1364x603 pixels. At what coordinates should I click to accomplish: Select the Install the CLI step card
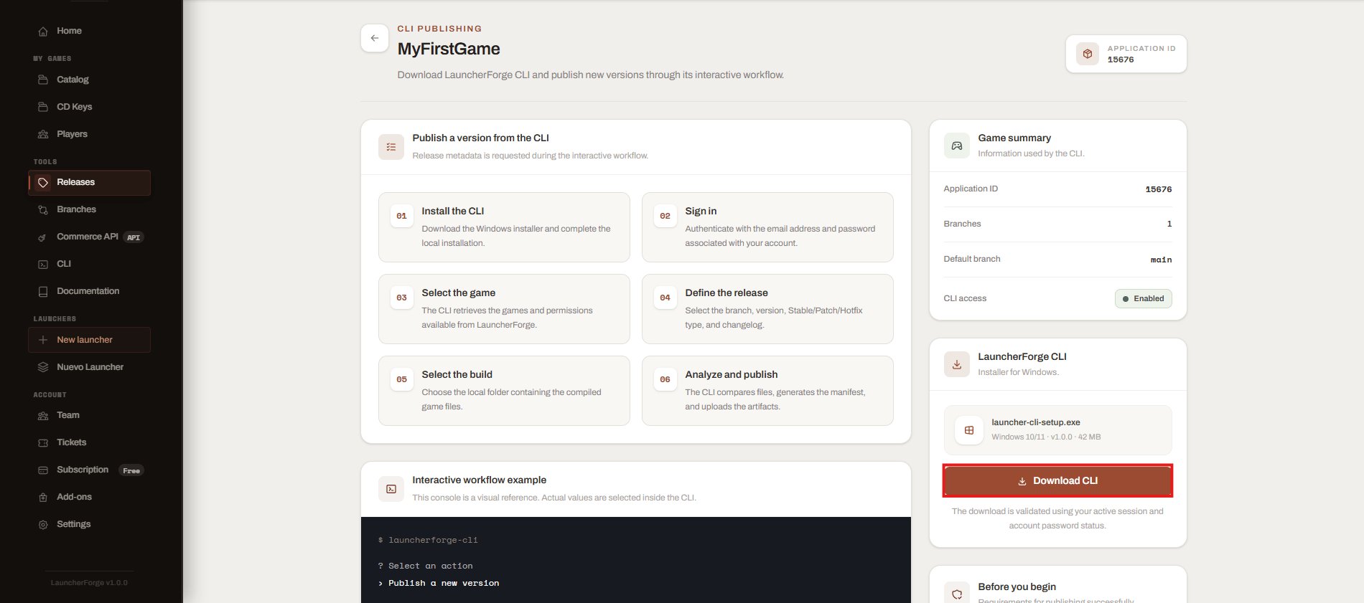click(x=504, y=227)
